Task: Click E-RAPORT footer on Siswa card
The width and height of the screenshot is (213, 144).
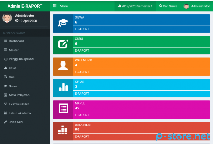Action: pyautogui.click(x=82, y=29)
